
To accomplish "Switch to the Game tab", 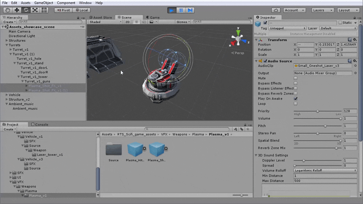I will tap(152, 17).
